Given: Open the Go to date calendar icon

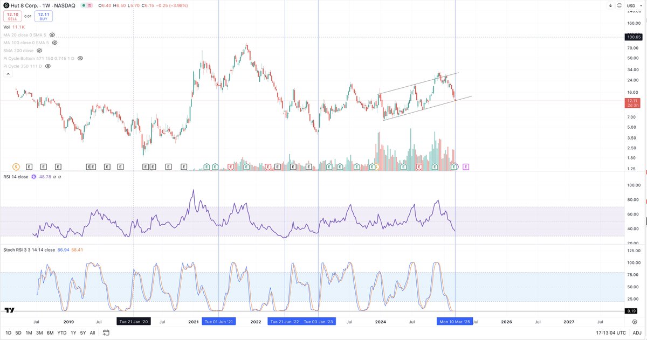Looking at the screenshot, I should (106, 333).
